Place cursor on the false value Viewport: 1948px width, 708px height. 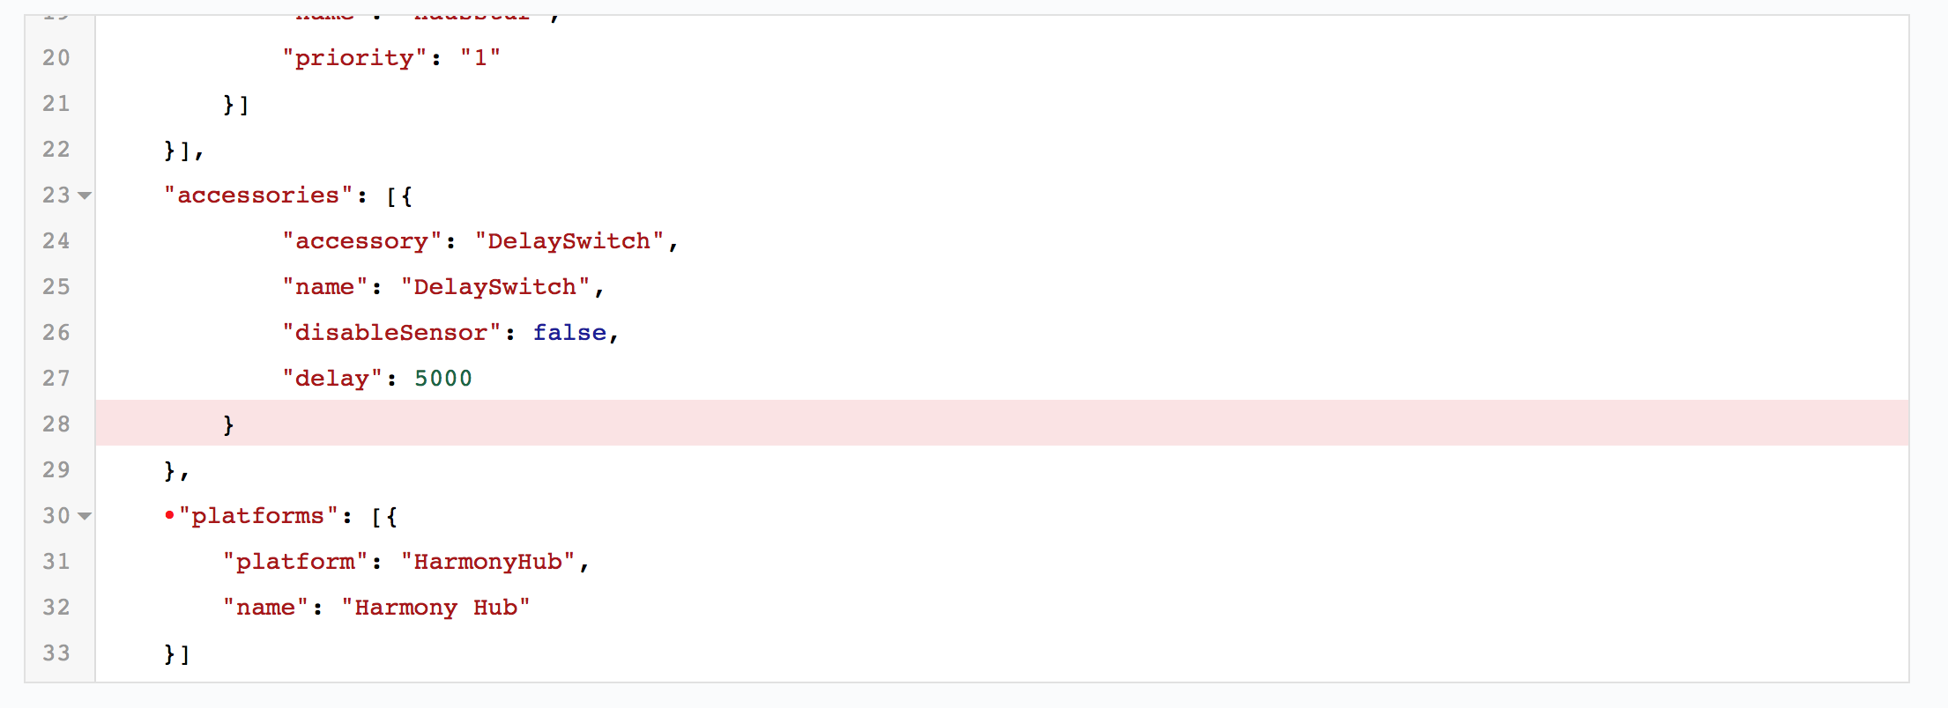click(x=569, y=332)
